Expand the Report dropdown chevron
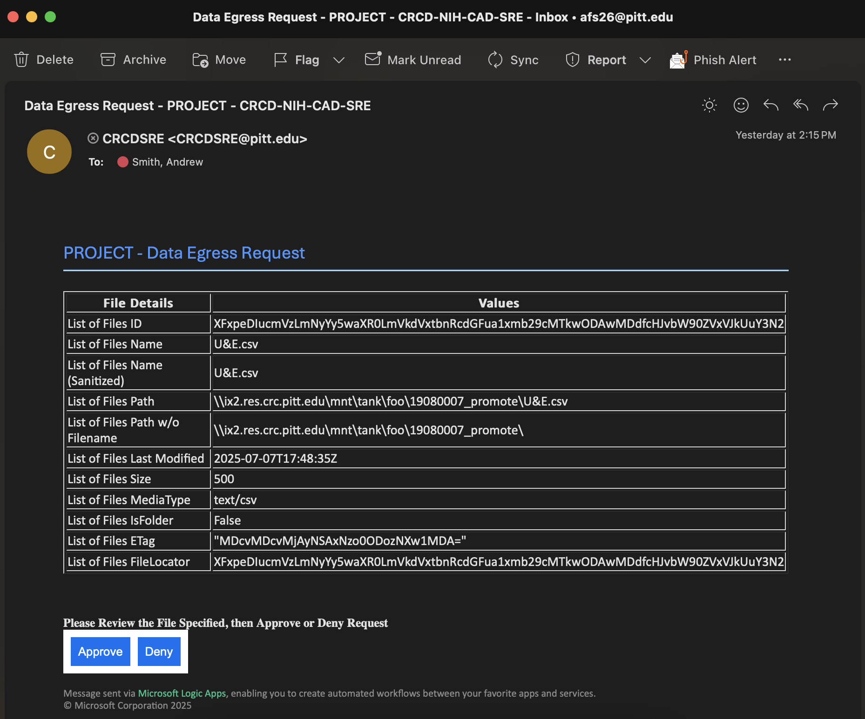Image resolution: width=865 pixels, height=719 pixels. [x=645, y=60]
